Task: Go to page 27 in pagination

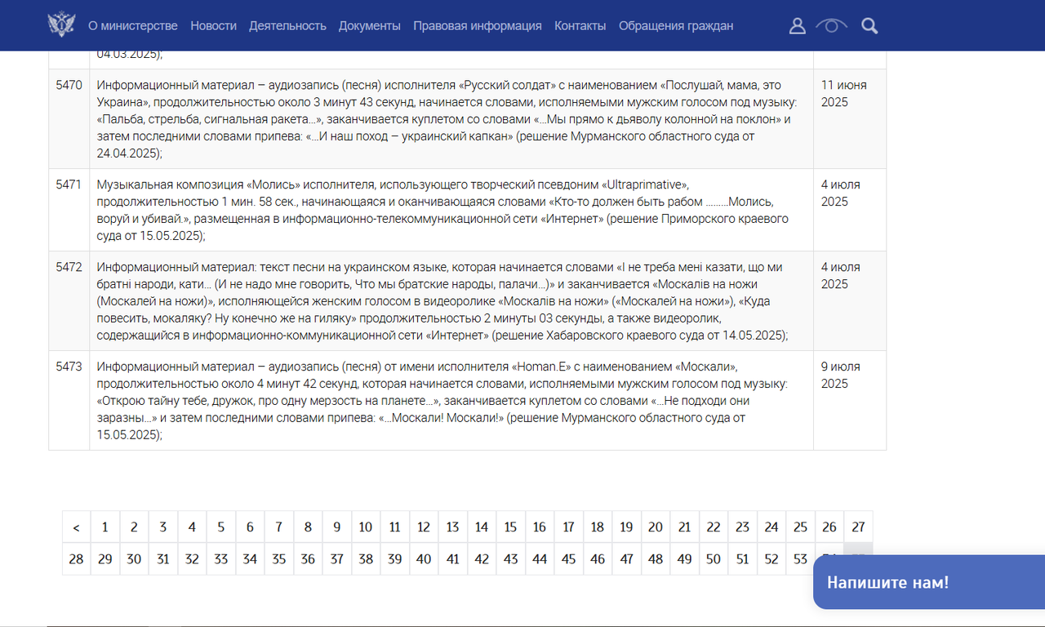Action: point(858,527)
